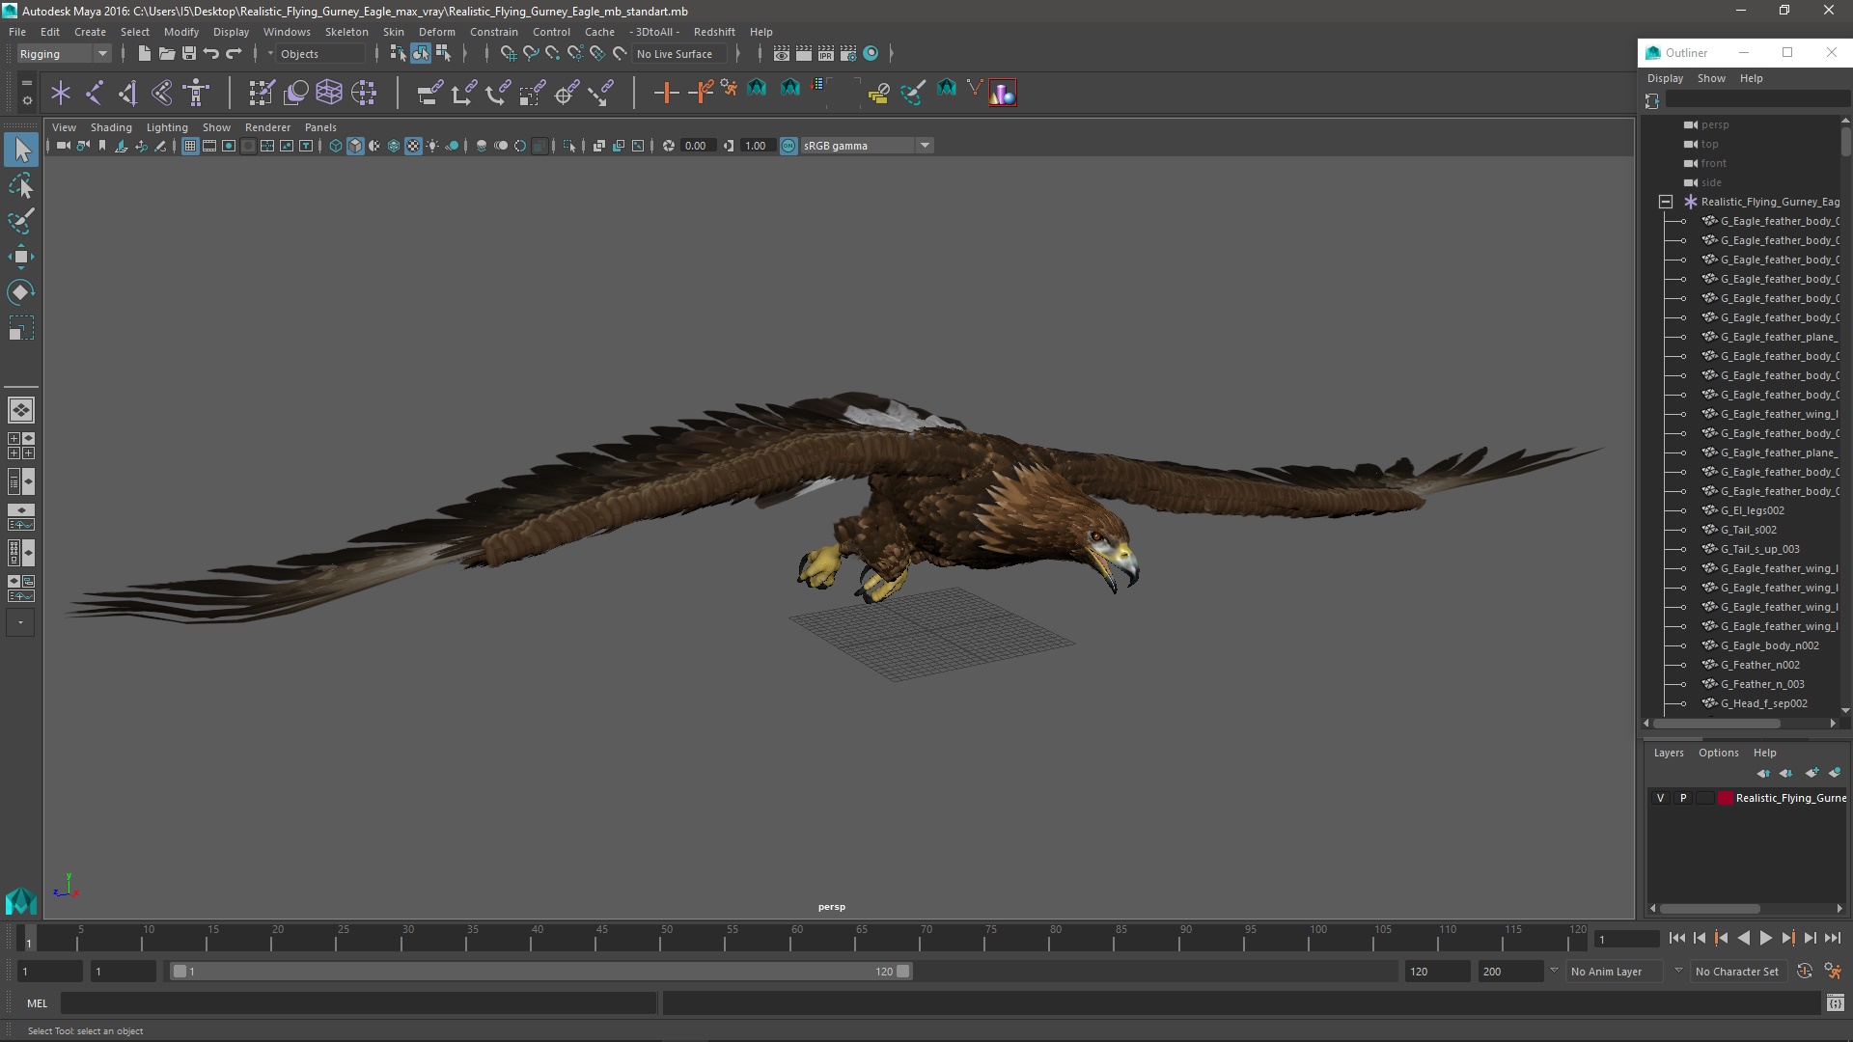
Task: Toggle select by hierarchy mode
Action: click(x=397, y=53)
